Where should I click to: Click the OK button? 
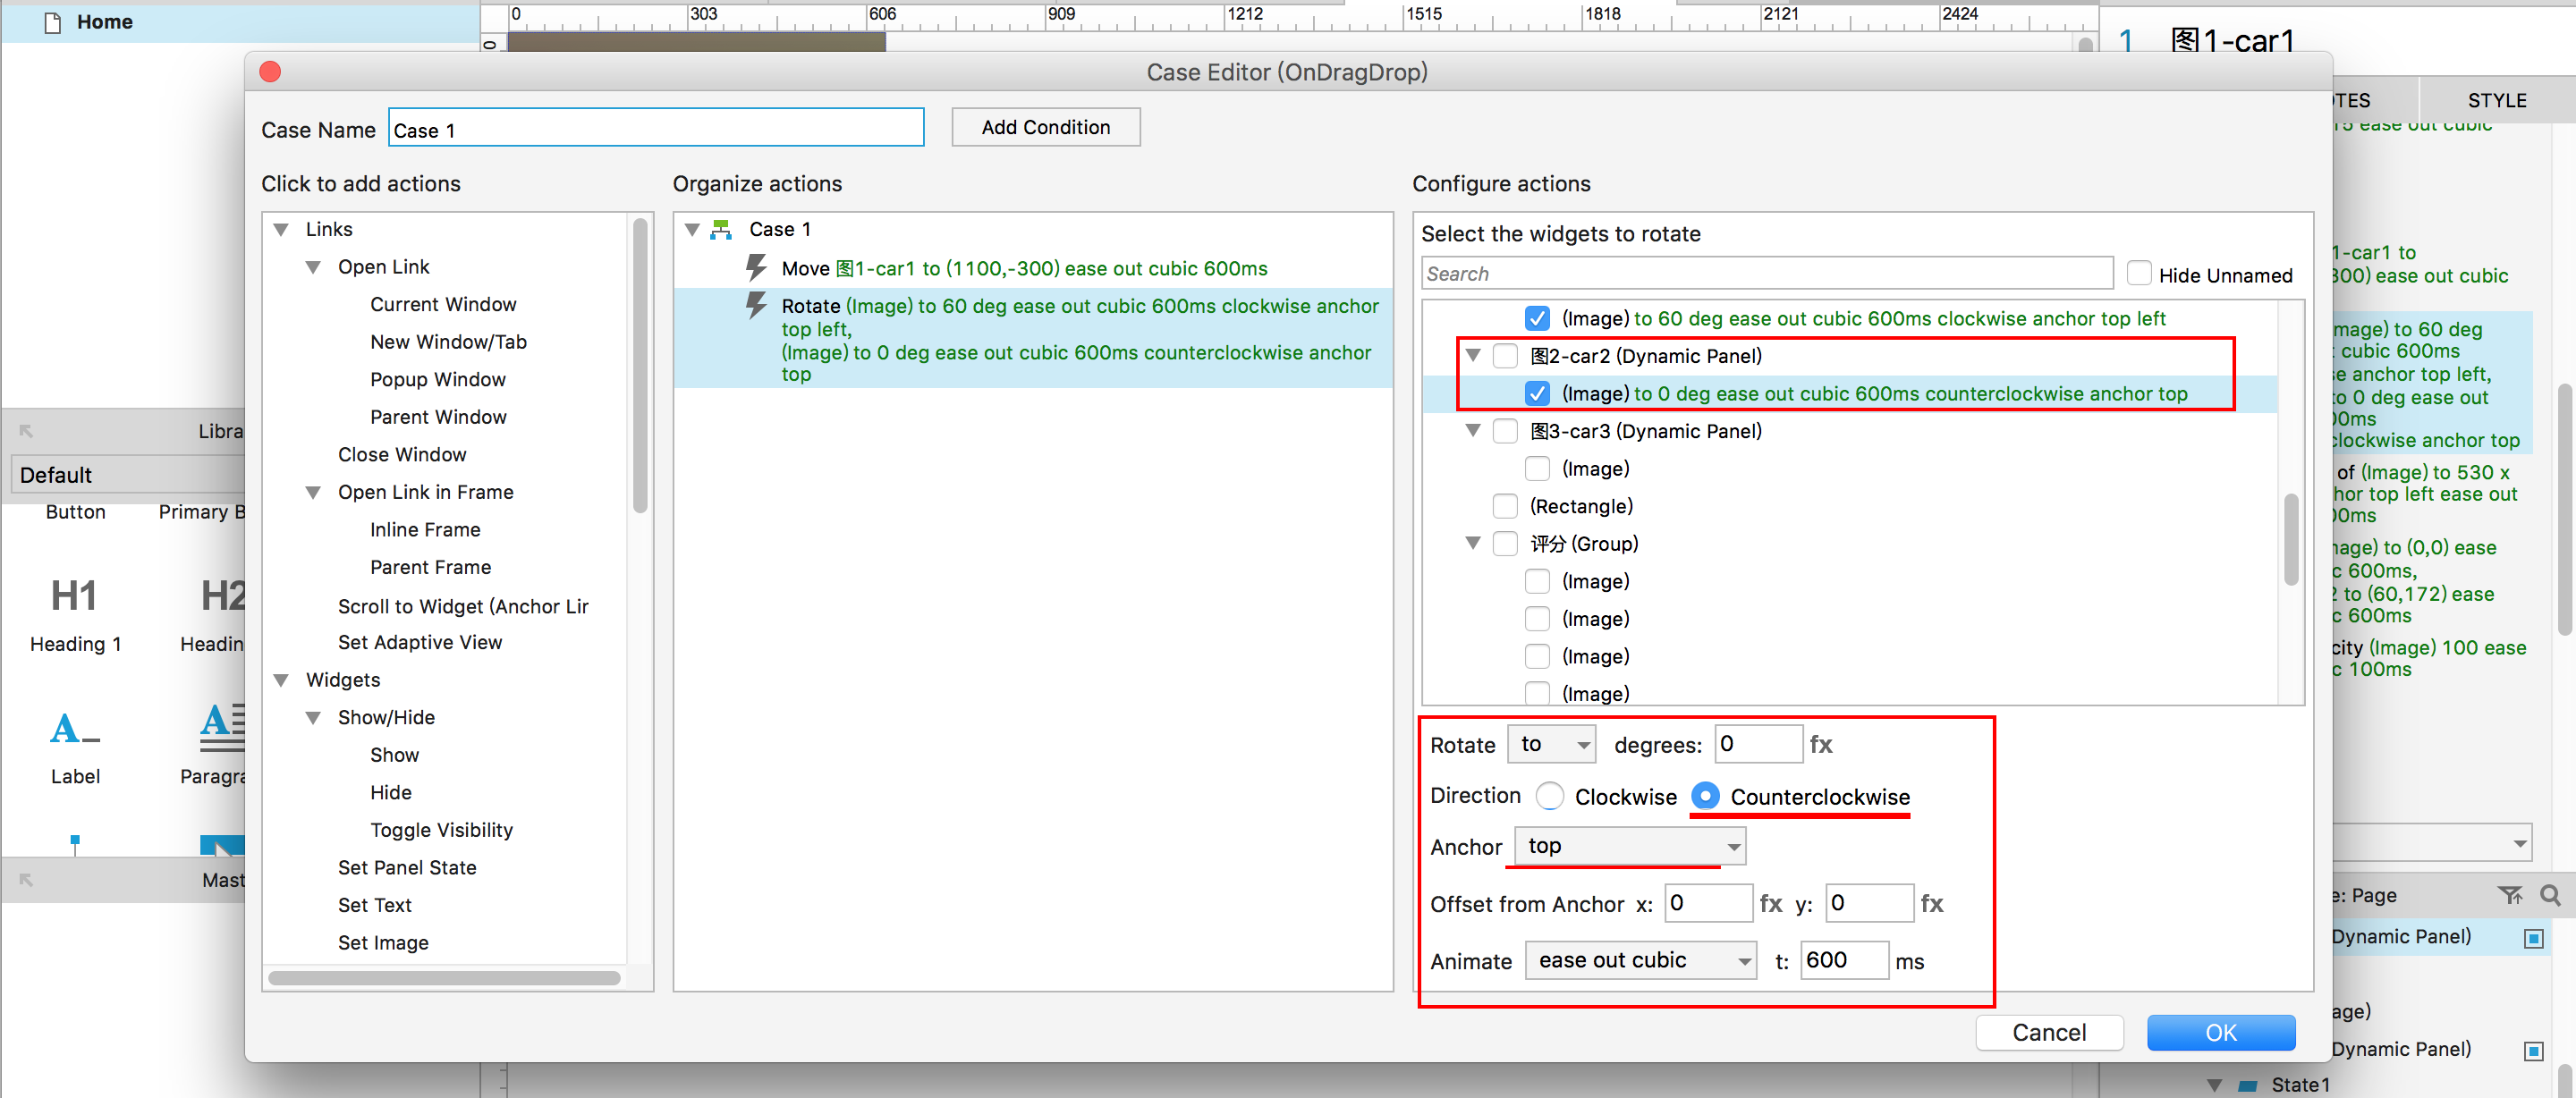click(x=2220, y=1032)
